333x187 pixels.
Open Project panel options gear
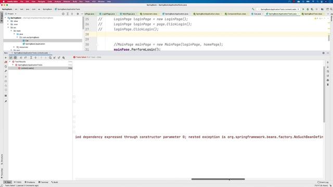78,14
